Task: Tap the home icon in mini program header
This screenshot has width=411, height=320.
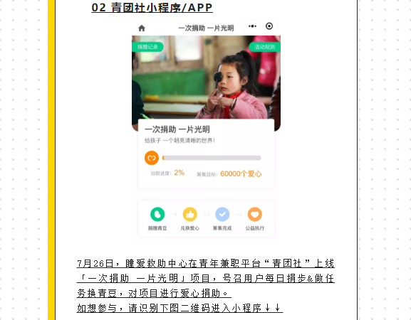Action: (x=142, y=28)
